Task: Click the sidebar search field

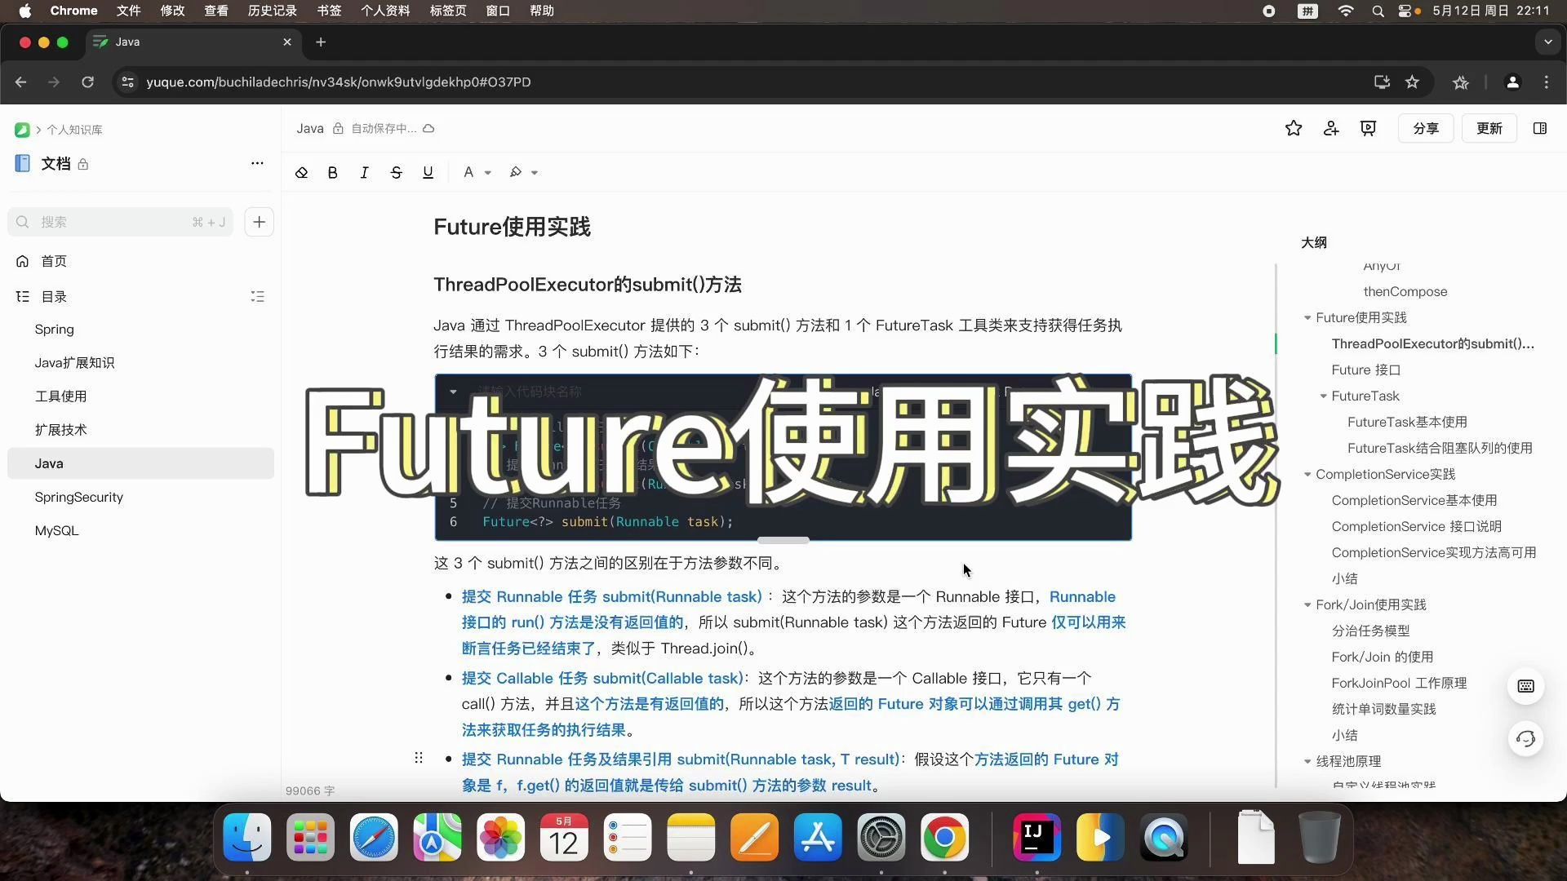Action: (x=120, y=222)
